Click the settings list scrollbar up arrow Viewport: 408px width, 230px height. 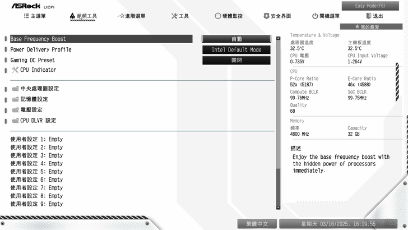(278, 38)
